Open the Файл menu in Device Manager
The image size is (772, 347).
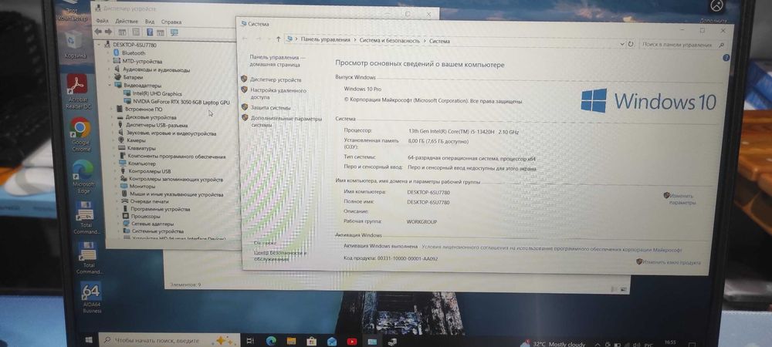click(102, 22)
